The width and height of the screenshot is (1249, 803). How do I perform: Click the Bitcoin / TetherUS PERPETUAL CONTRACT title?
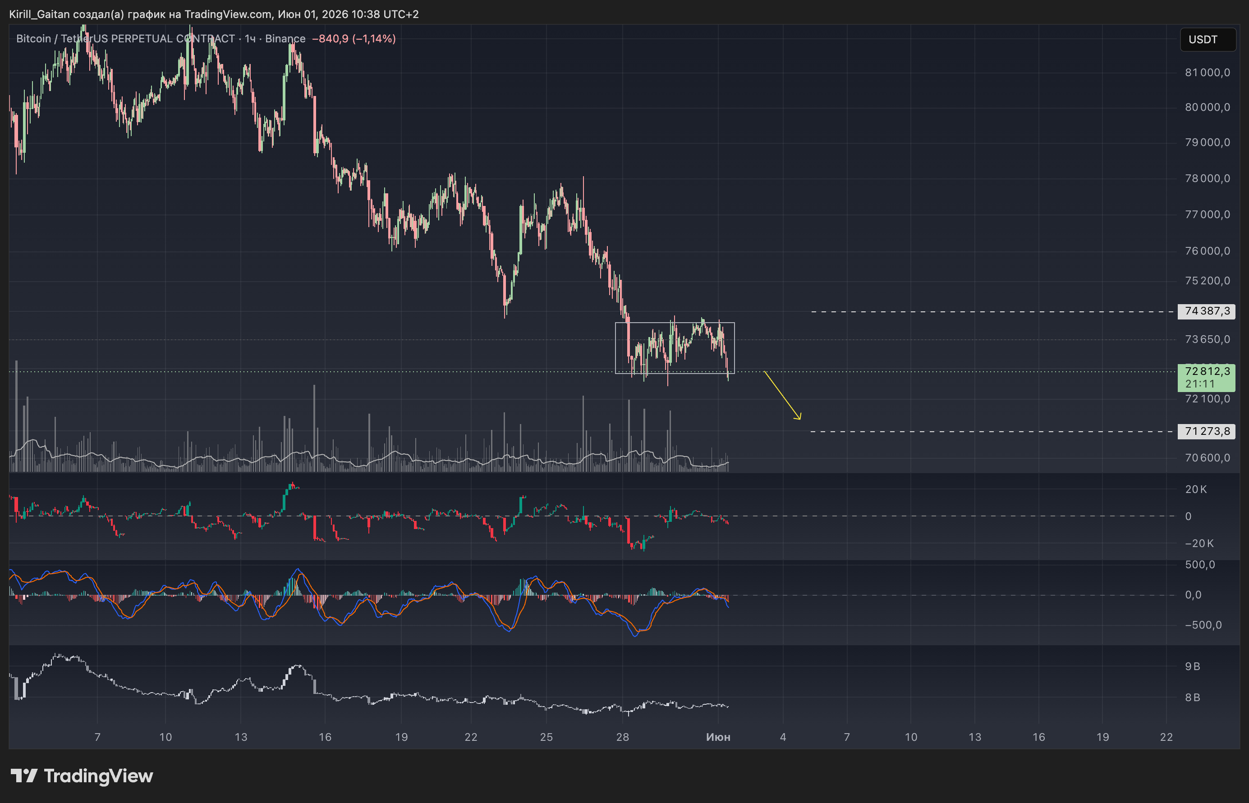(x=126, y=39)
